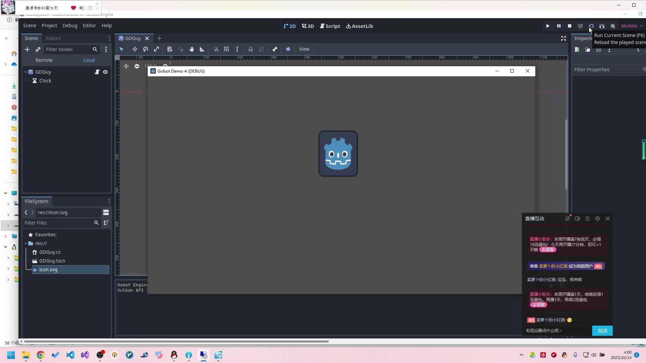646x363 pixels.
Task: Click the Remote scene tree button
Action: [44, 60]
